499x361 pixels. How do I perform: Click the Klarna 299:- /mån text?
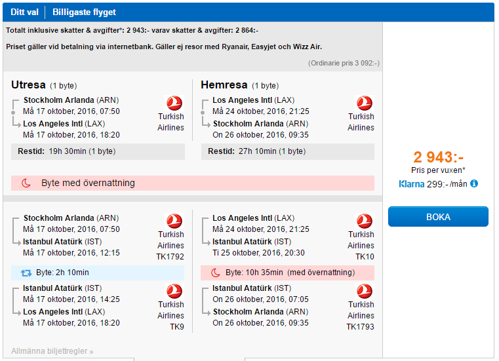(433, 184)
